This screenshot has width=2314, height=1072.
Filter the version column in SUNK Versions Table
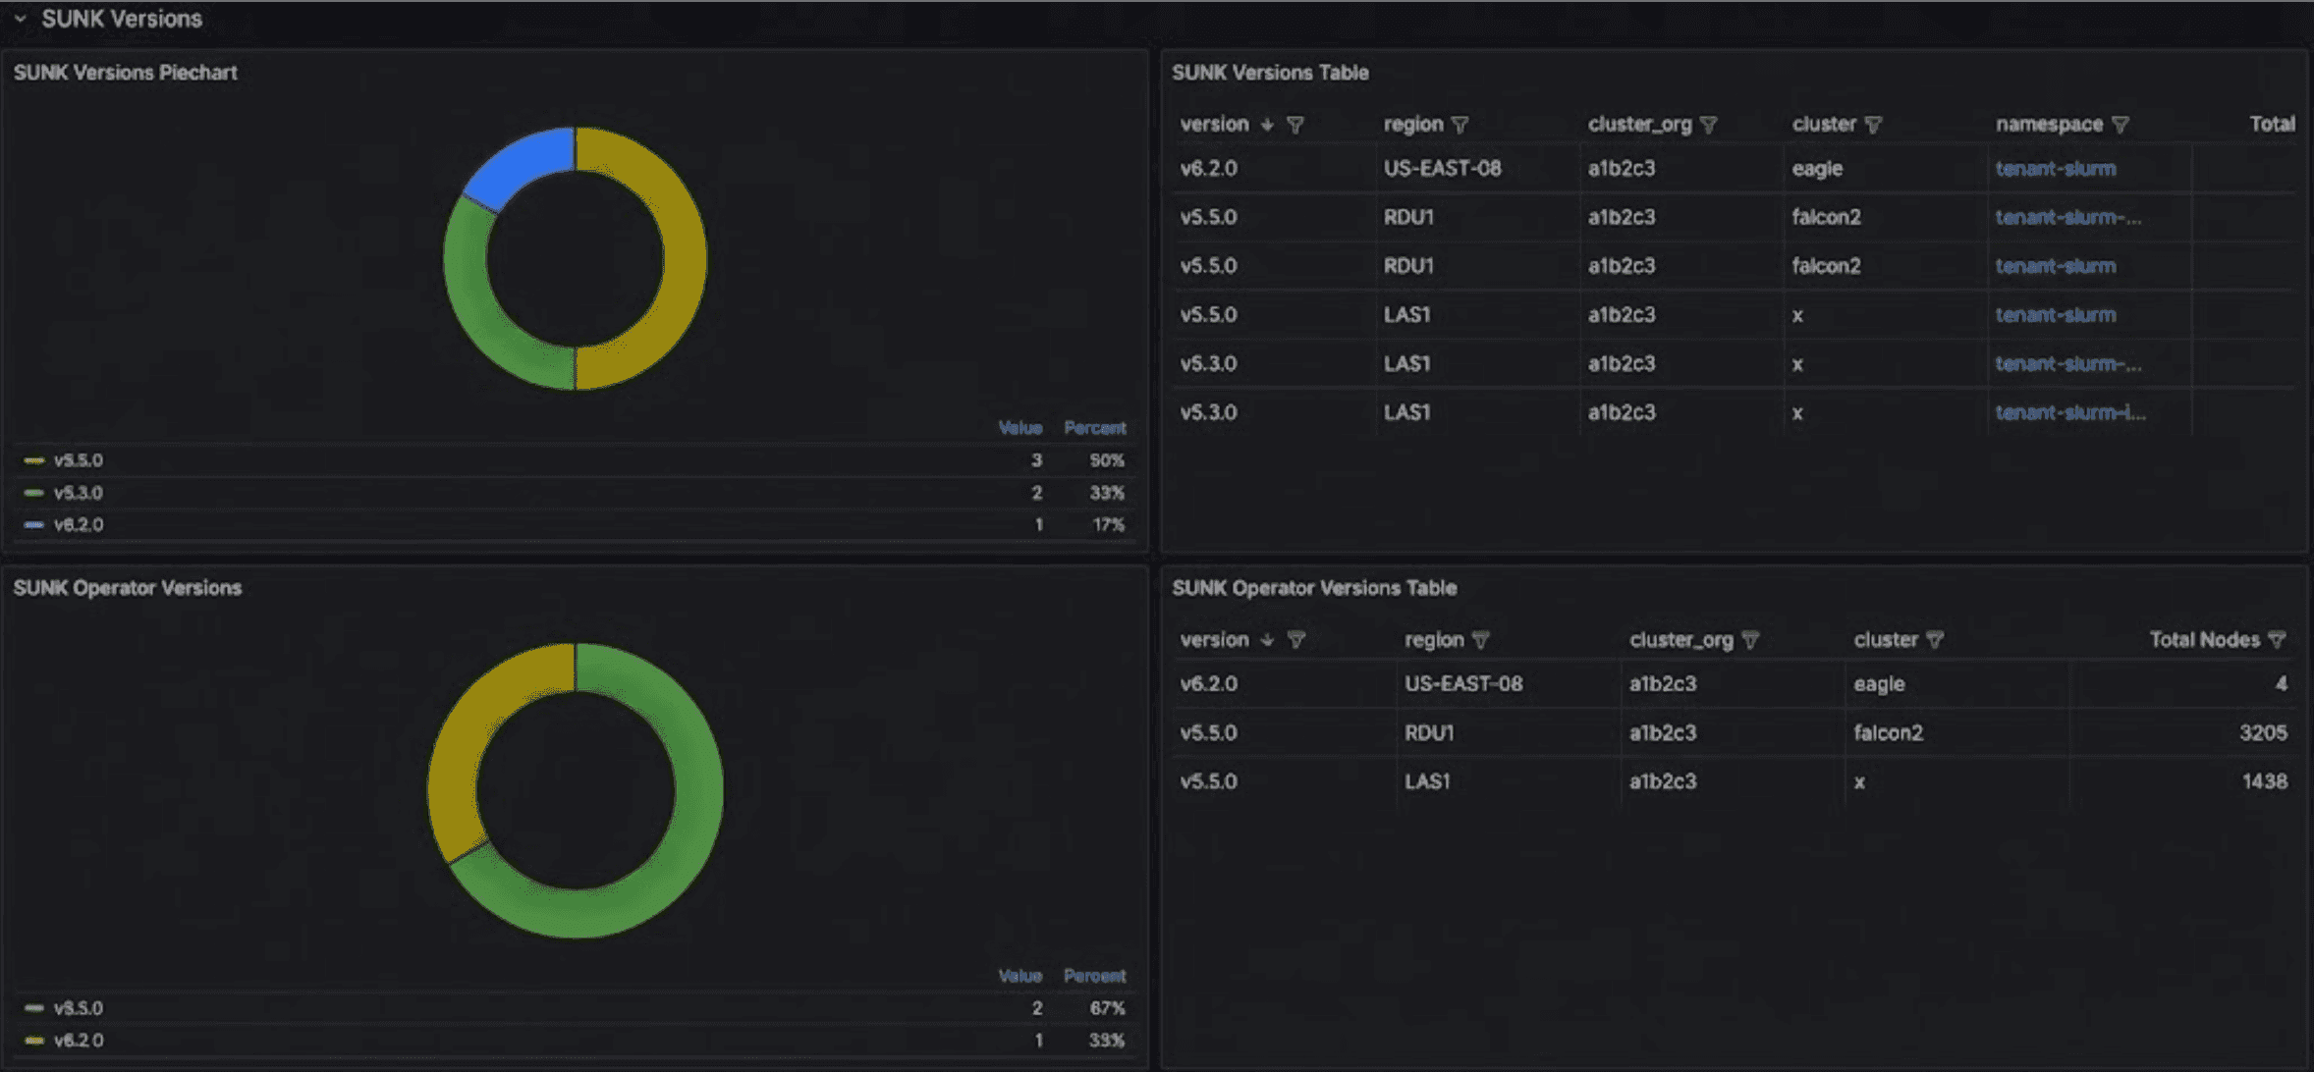tap(1295, 125)
